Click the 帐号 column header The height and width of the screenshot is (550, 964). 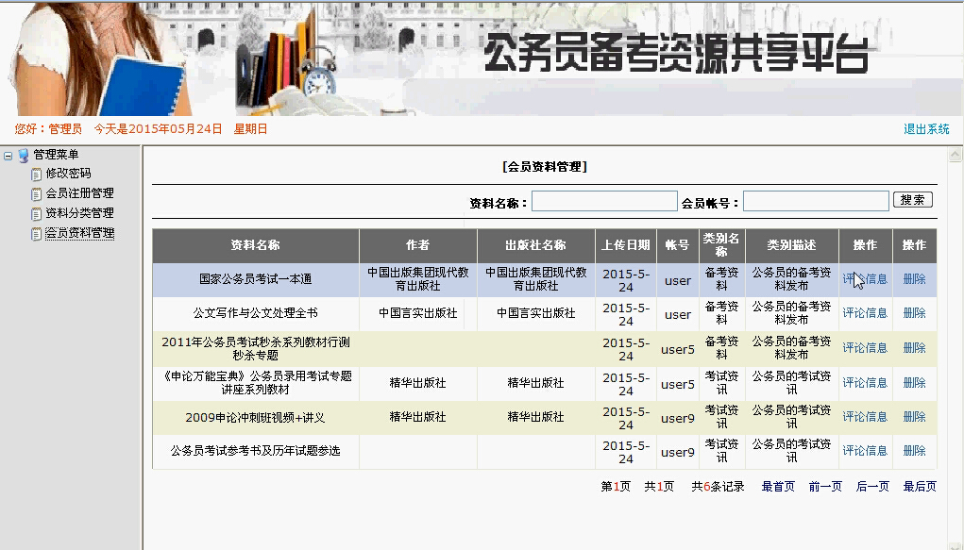[677, 245]
